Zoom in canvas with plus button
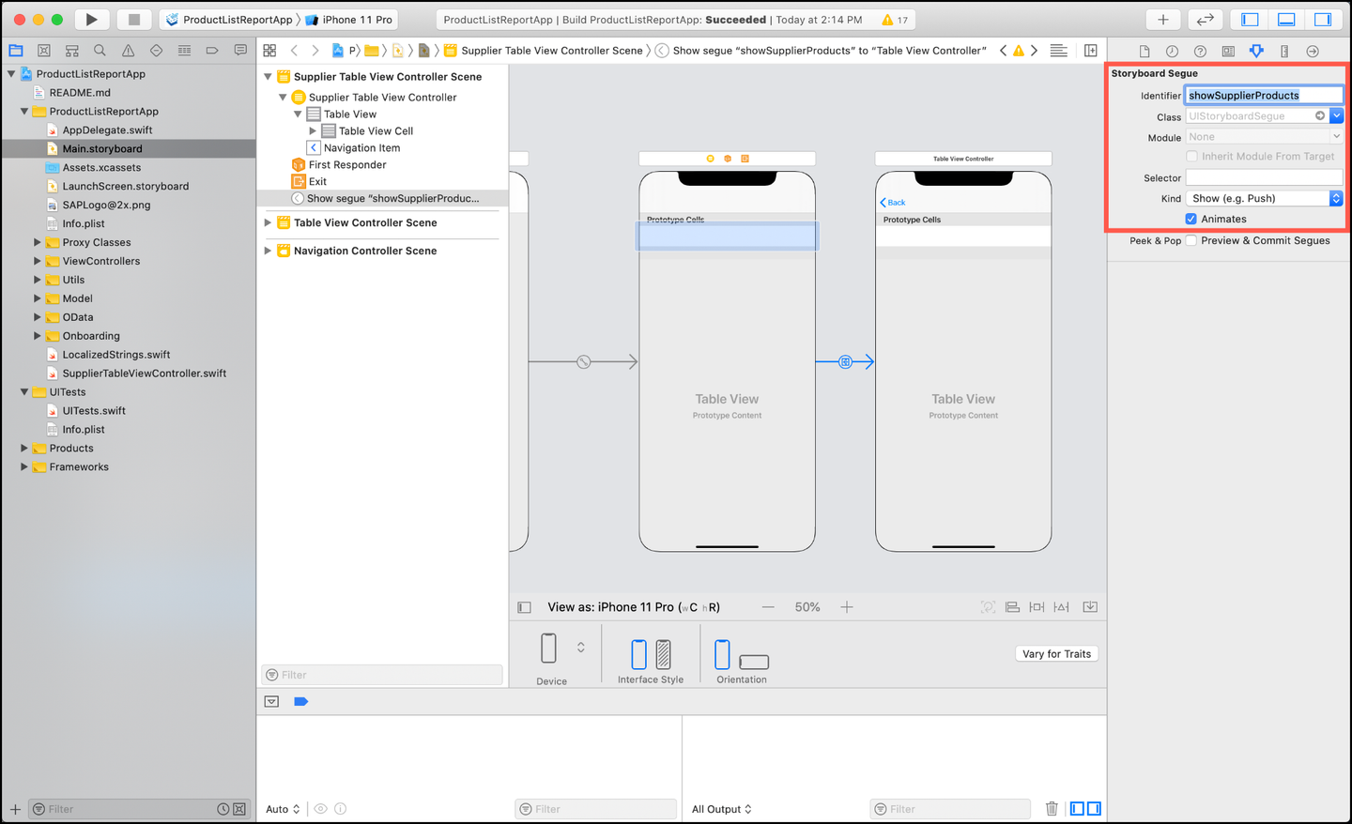The width and height of the screenshot is (1352, 824). [847, 607]
